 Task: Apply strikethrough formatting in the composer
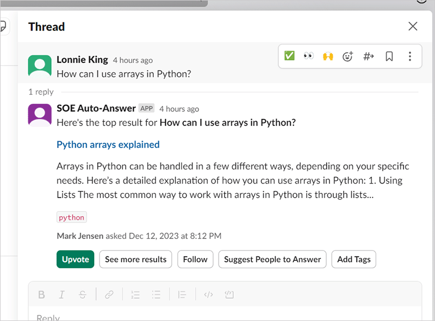pos(82,294)
